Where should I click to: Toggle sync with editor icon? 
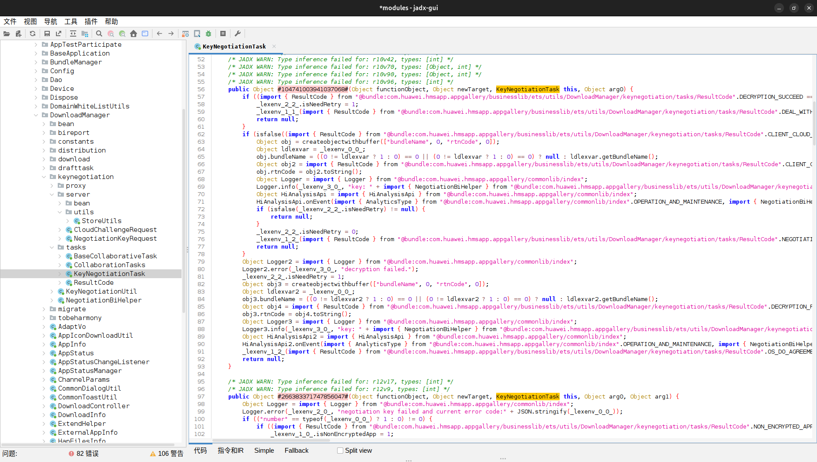(73, 34)
